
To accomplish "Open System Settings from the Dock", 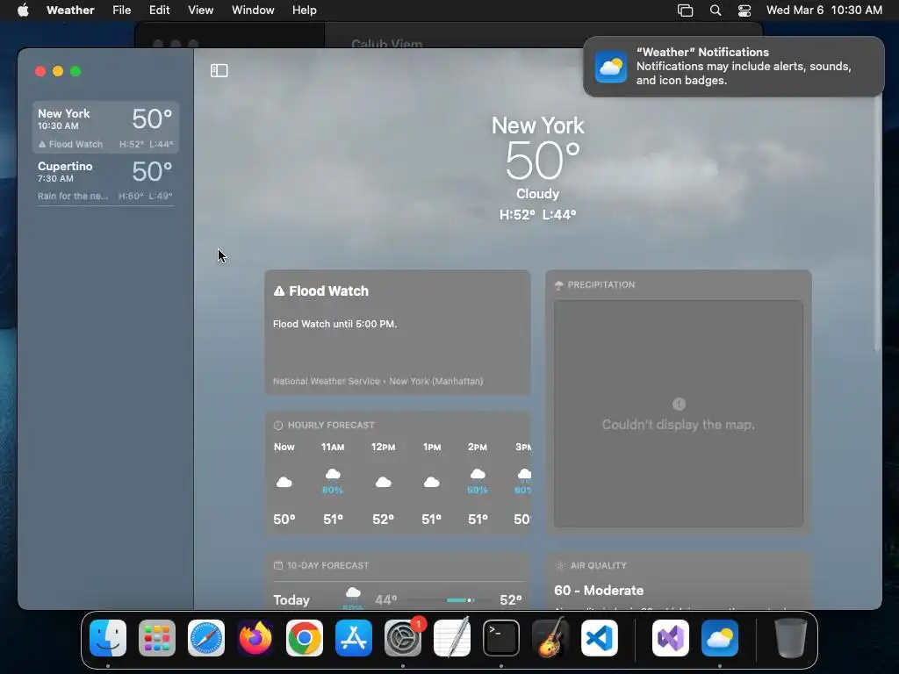I will (x=403, y=638).
